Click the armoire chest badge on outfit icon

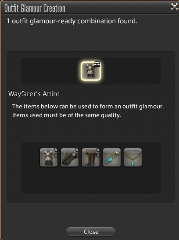click(x=97, y=64)
